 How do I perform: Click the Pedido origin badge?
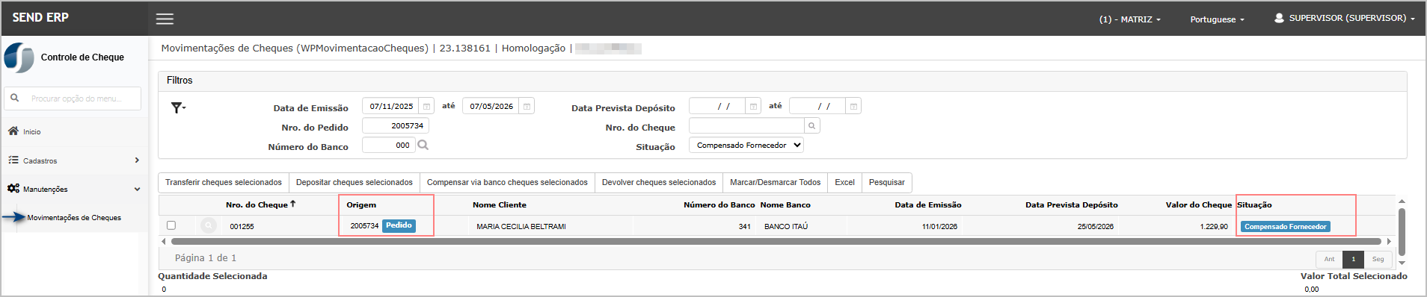399,225
